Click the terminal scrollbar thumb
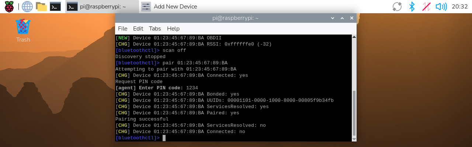 pos(354,113)
